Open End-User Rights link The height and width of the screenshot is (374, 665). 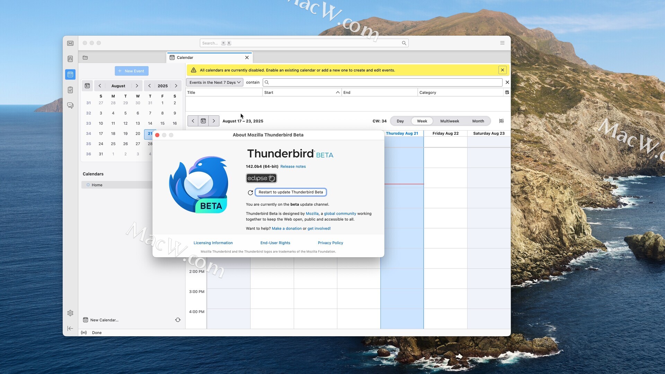(x=275, y=243)
